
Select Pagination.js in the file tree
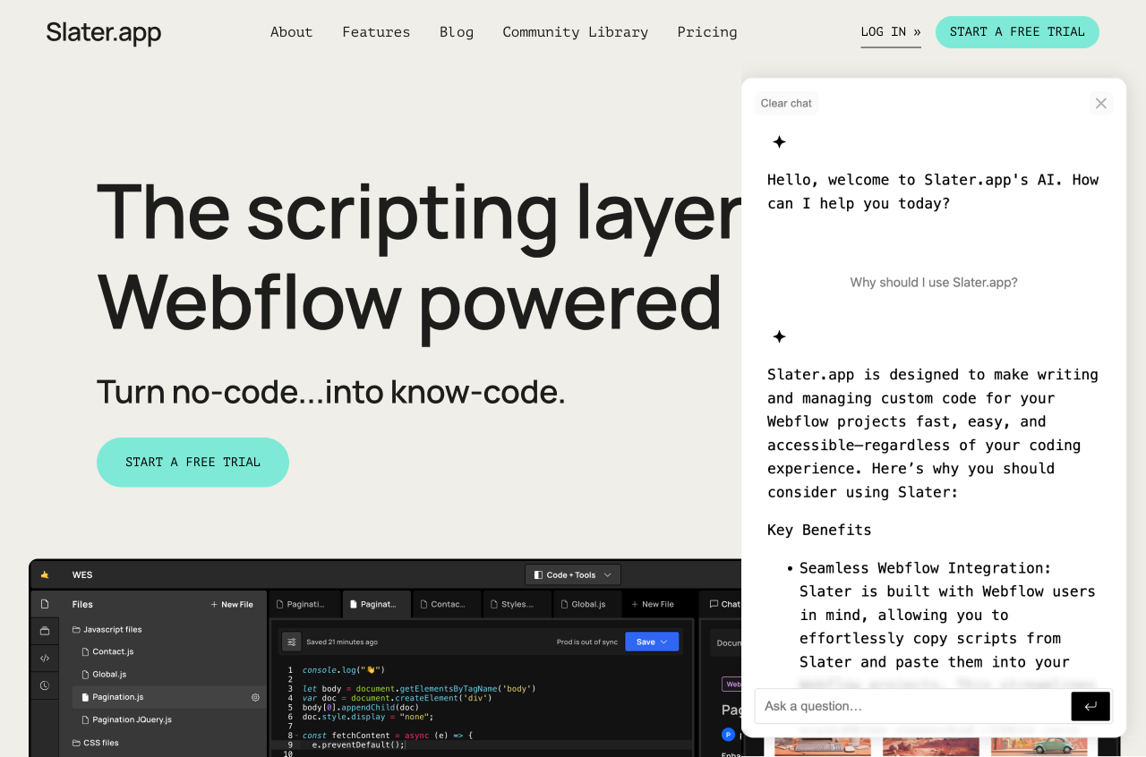tap(168, 697)
